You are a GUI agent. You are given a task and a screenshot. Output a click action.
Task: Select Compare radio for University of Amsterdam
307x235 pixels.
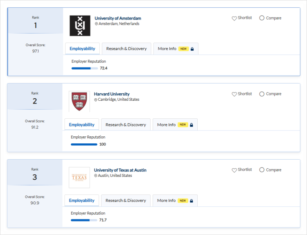(262, 18)
